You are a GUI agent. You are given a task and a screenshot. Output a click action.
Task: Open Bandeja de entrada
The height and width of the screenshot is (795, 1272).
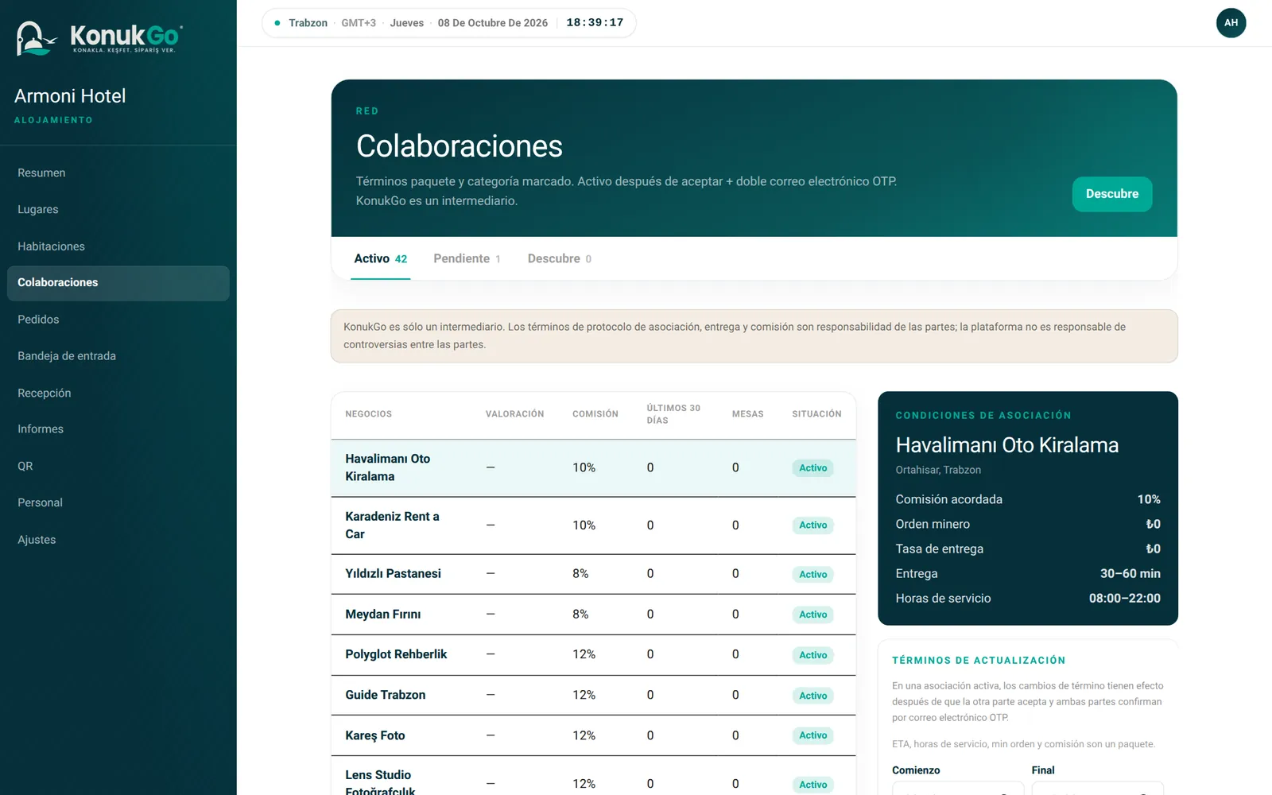[x=118, y=356]
